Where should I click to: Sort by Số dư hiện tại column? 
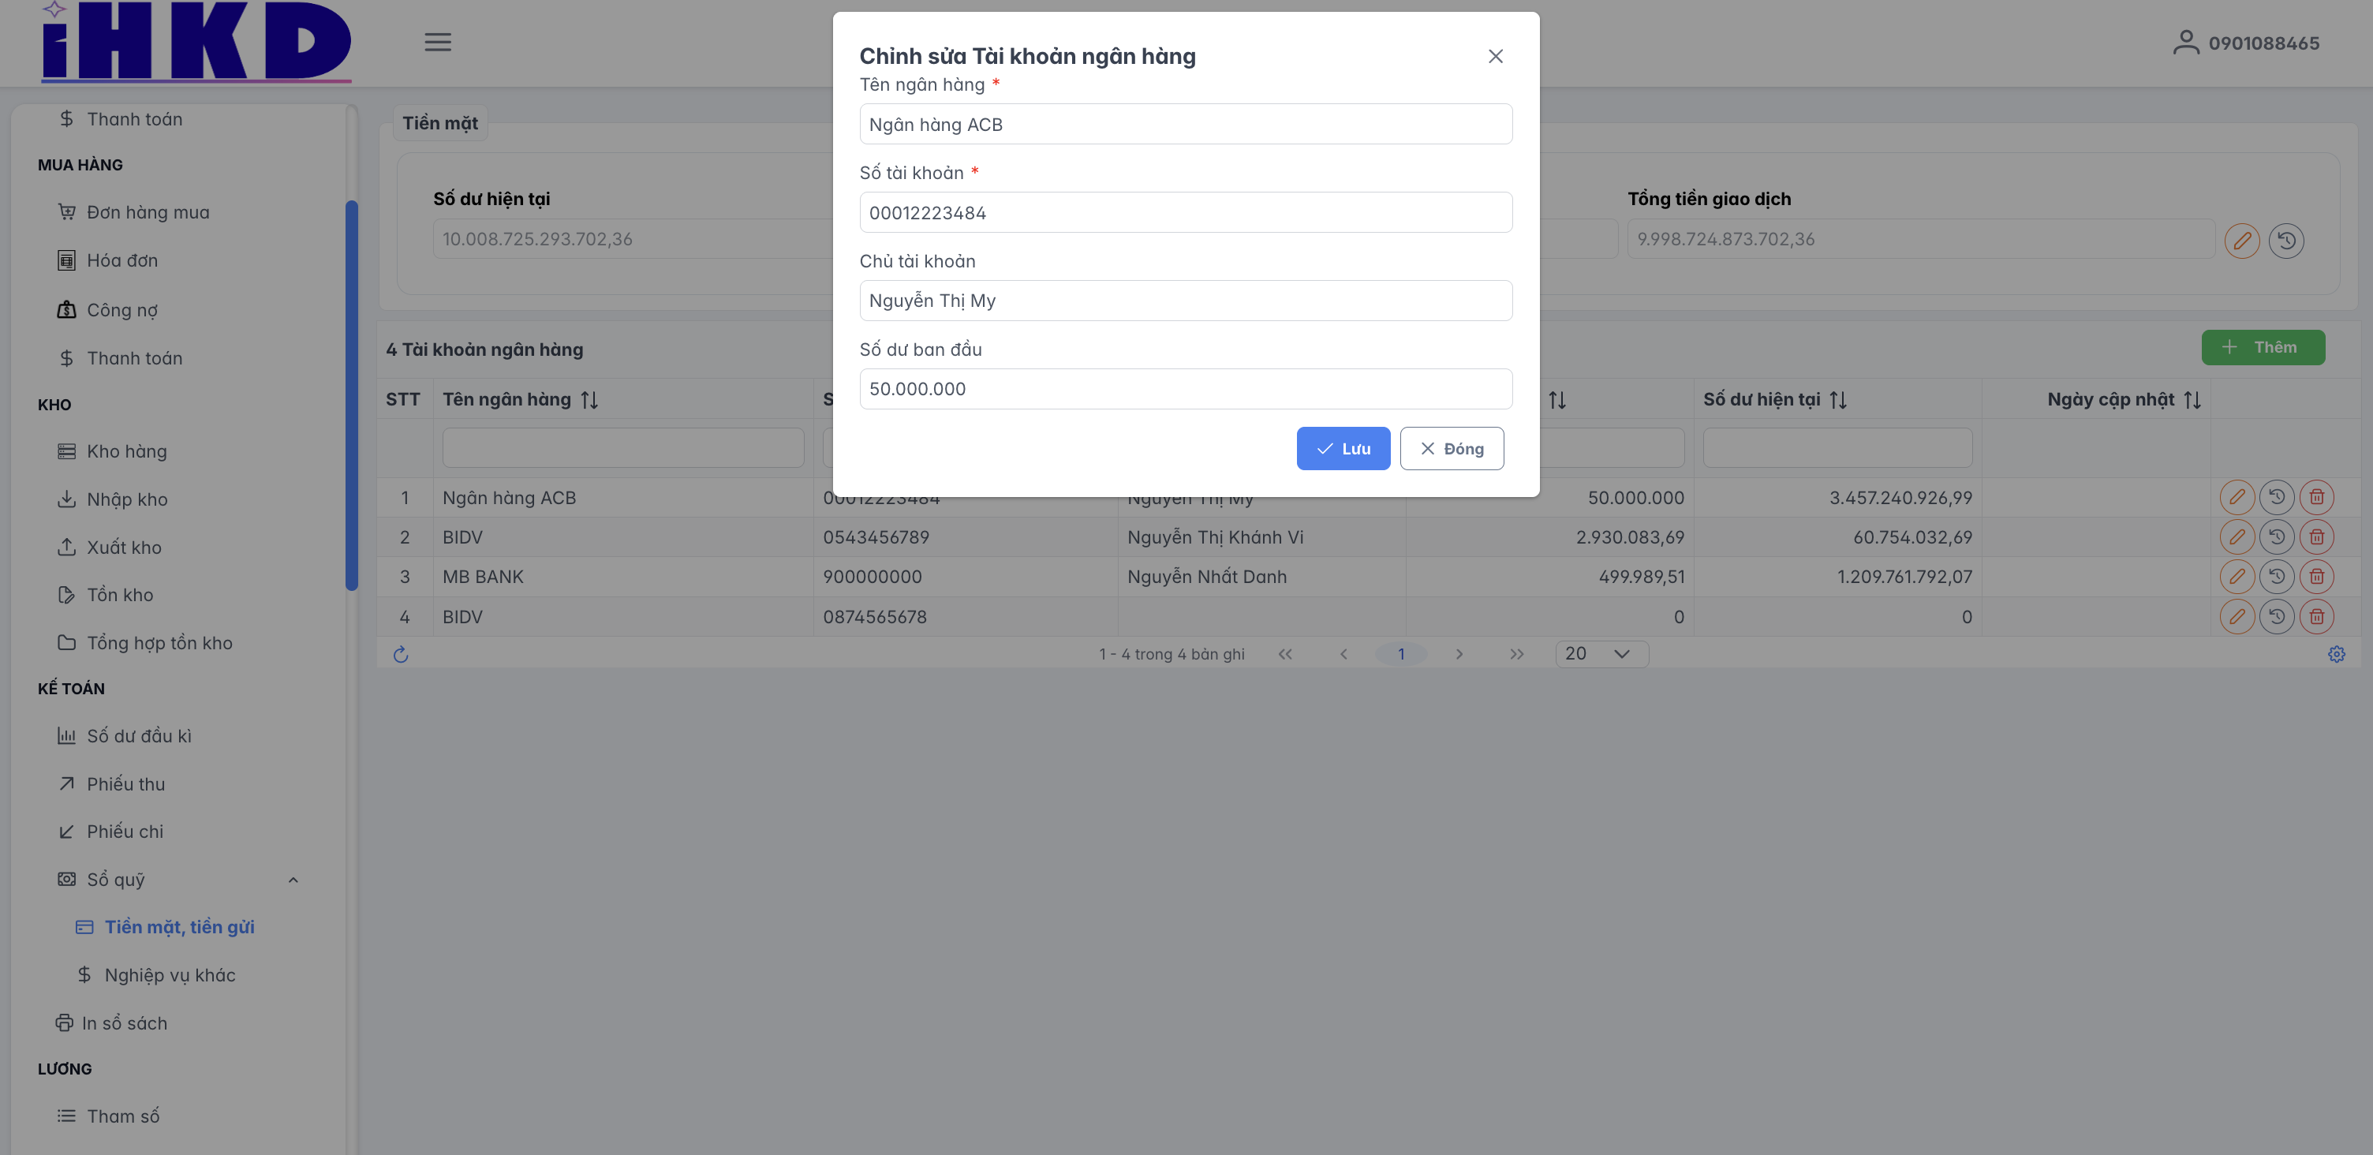pos(1838,400)
